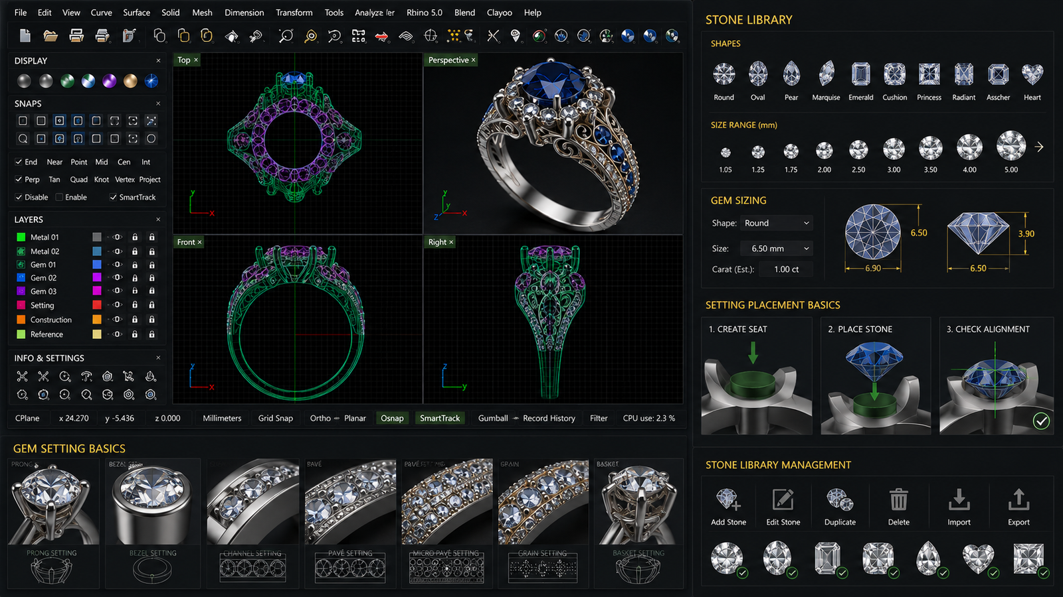This screenshot has height=597, width=1063.
Task: Toggle visibility eye of Metal 01 layer
Action: tap(117, 237)
